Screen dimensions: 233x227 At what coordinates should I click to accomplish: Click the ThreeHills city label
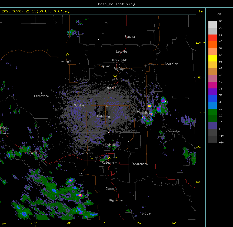tap(145, 113)
